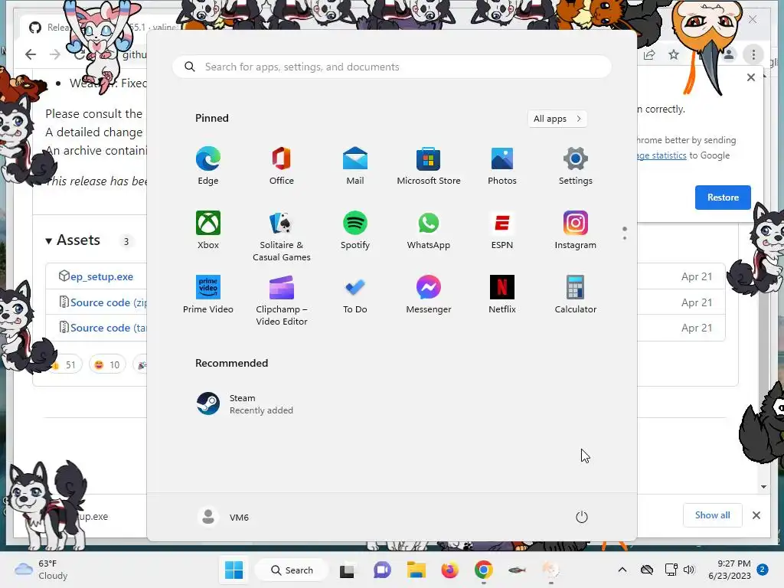Open Chrome three-dot menu
The width and height of the screenshot is (784, 588).
pyautogui.click(x=753, y=54)
